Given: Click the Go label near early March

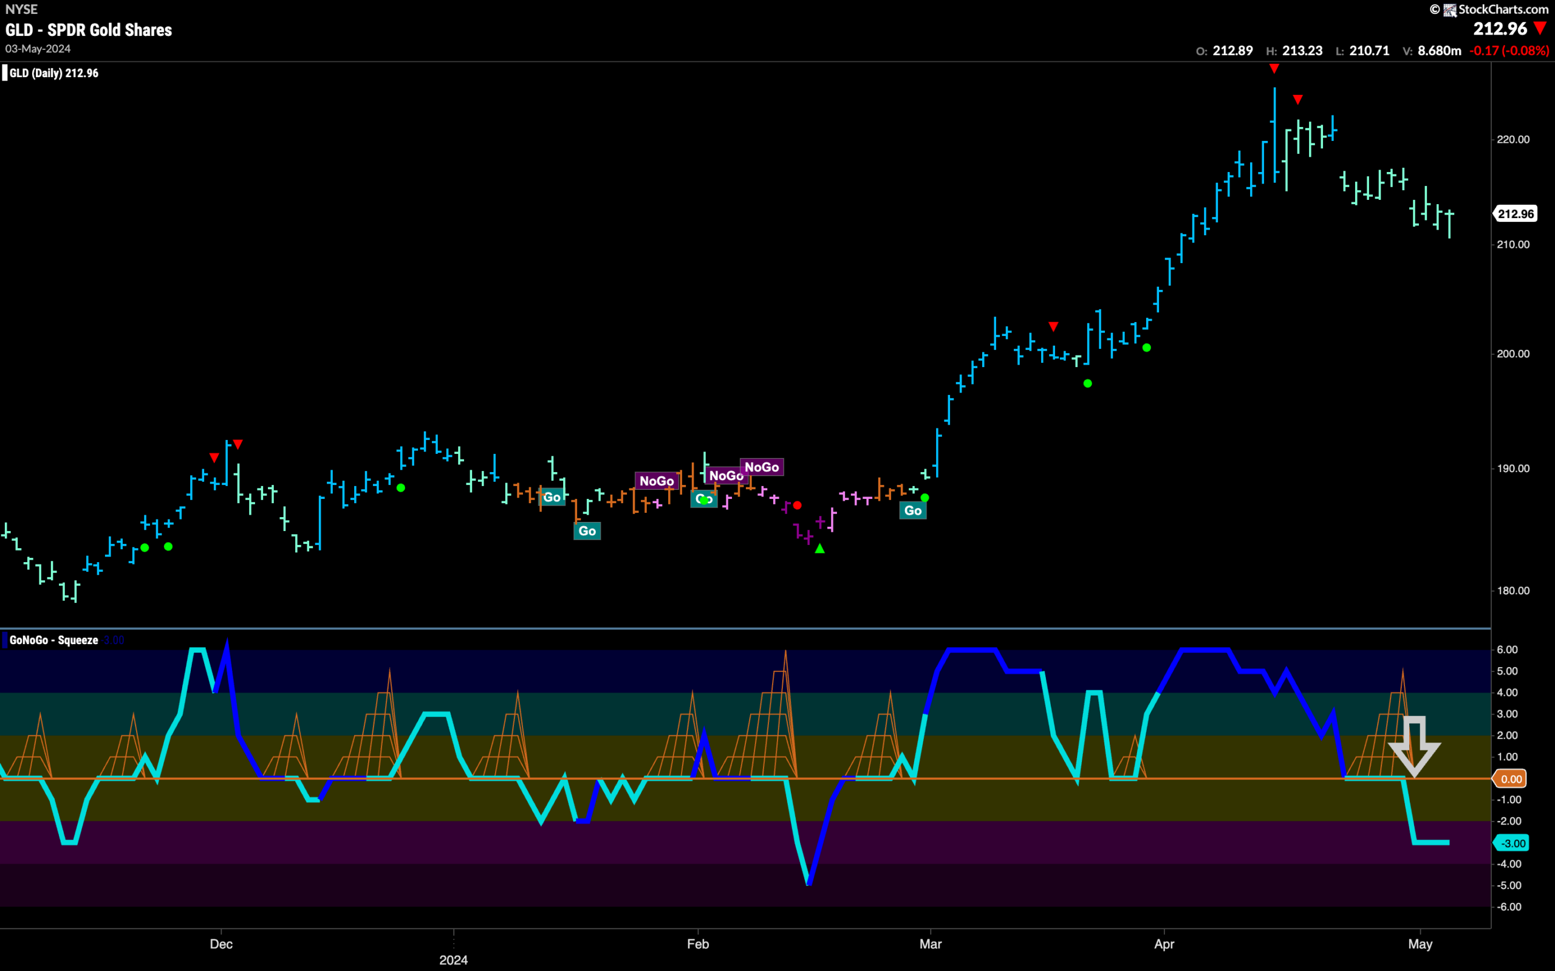Looking at the screenshot, I should [x=912, y=510].
